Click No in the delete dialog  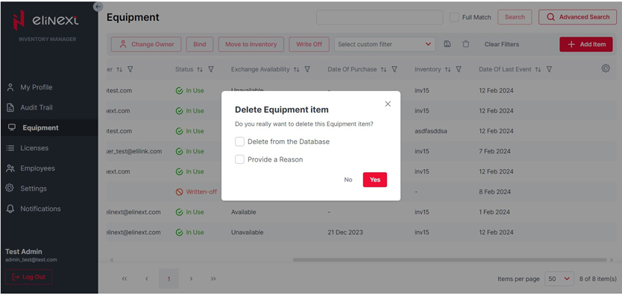click(x=348, y=180)
